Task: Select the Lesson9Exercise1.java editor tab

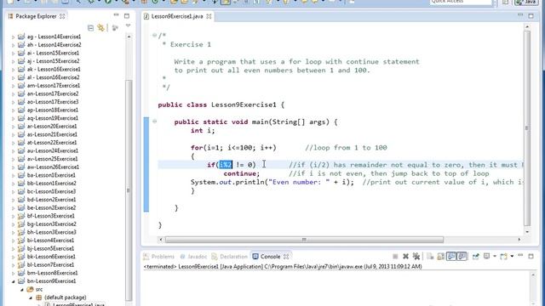Action: pos(177,16)
